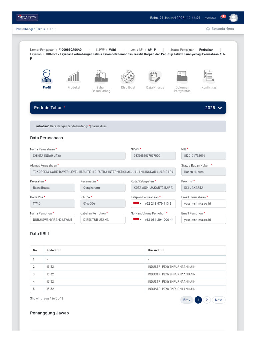Open Telepon Perusahaan country flag selector
The image size is (256, 342).
[x=137, y=203]
